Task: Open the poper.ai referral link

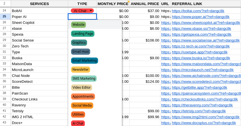Action: pyautogui.click(x=201, y=17)
